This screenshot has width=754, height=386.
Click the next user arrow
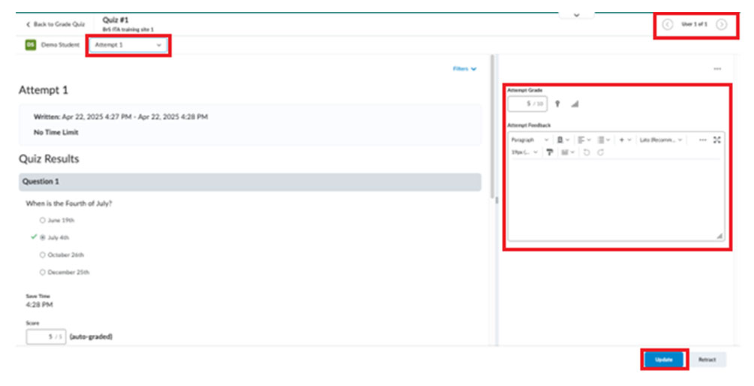(721, 25)
